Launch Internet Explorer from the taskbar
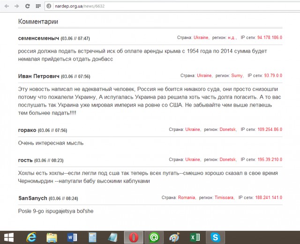Screen dimensions: 300x244 coord(31,237)
